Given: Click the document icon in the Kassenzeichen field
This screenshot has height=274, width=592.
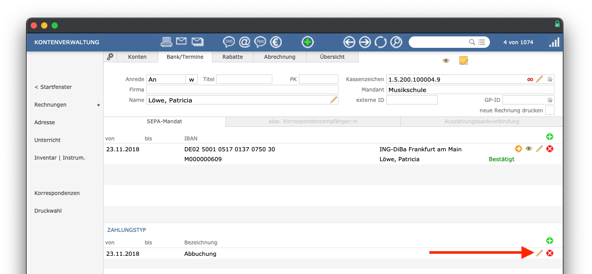Looking at the screenshot, I should 550,79.
